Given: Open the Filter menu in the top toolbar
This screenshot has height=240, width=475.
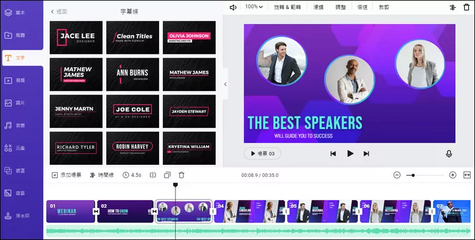Looking at the screenshot, I should pyautogui.click(x=318, y=7).
